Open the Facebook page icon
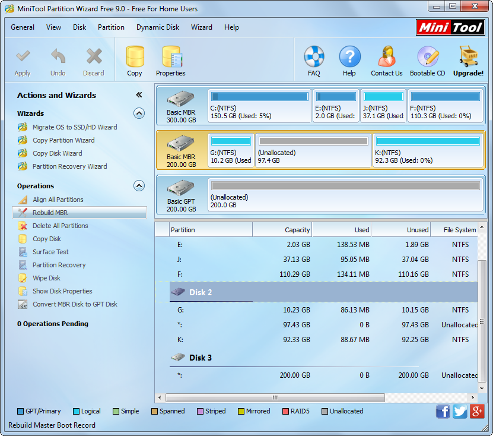The width and height of the screenshot is (493, 436). click(x=443, y=412)
